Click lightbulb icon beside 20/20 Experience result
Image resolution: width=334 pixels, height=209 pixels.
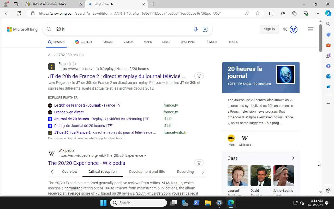(199, 163)
